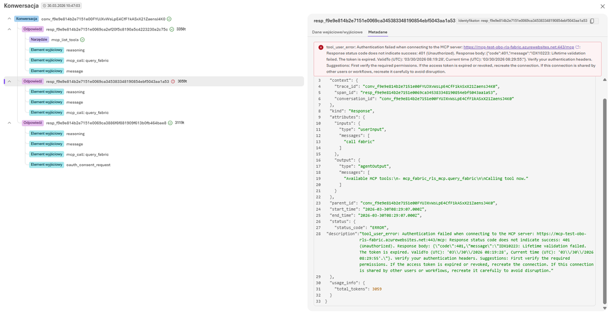Screen dimensions: 610x313
Task: Click the red error icon in the alert banner
Action: [321, 47]
